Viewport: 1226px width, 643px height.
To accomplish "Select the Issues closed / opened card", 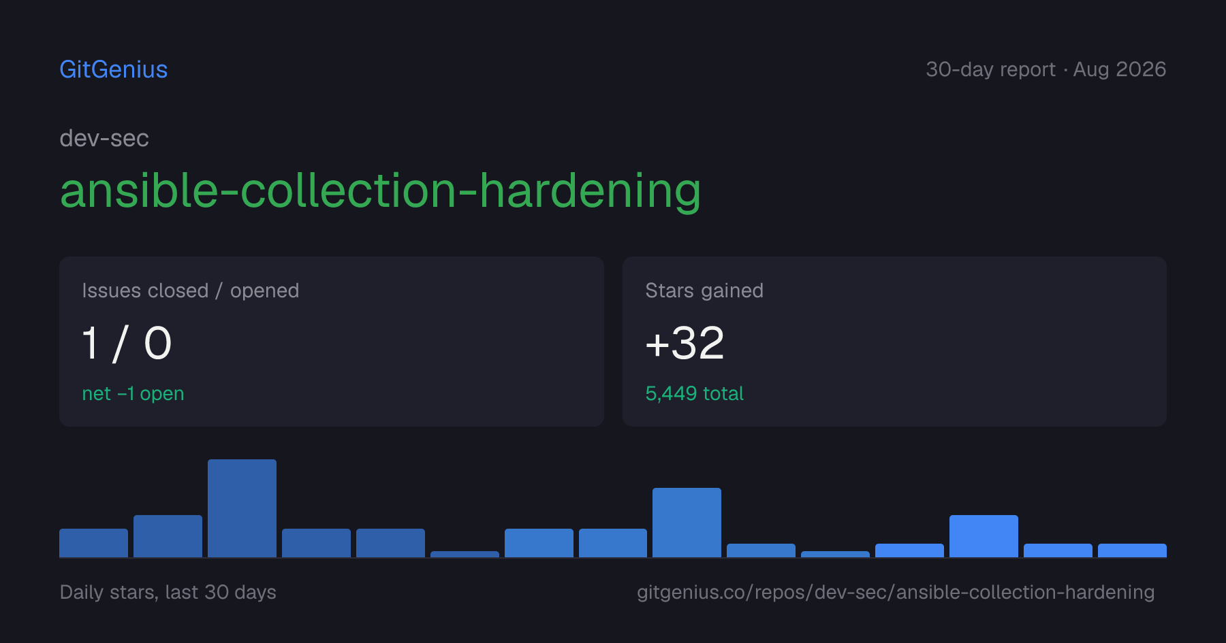I will (x=332, y=342).
